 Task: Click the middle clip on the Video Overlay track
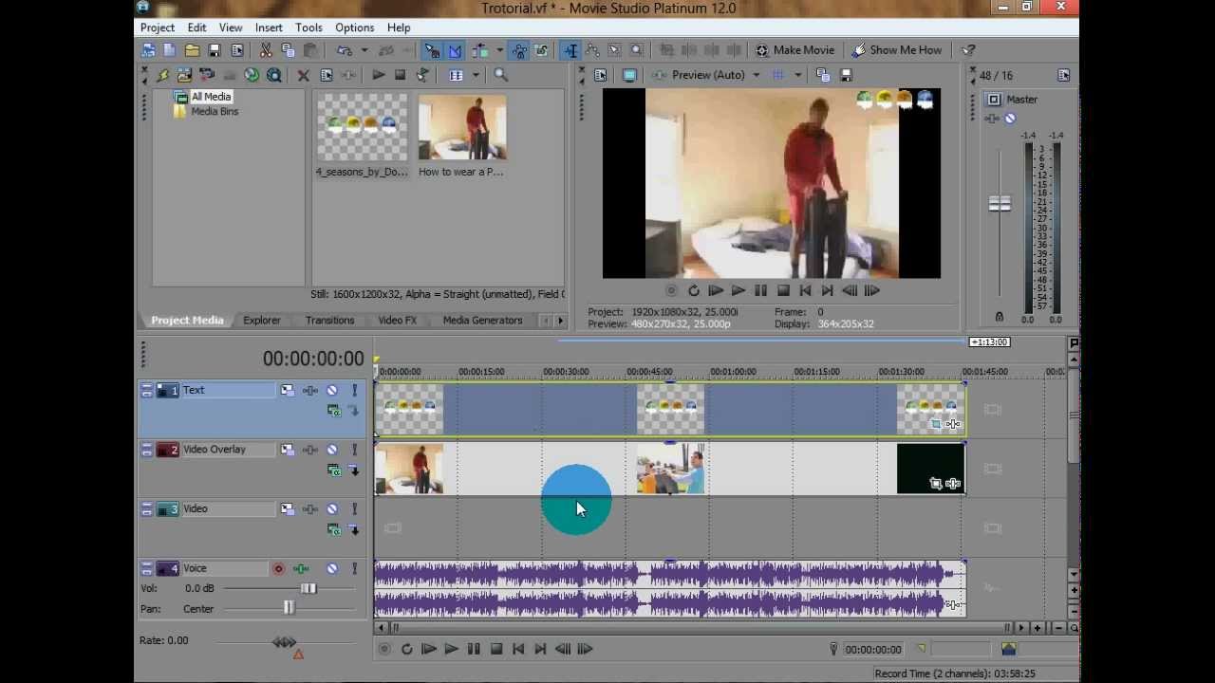pos(671,469)
